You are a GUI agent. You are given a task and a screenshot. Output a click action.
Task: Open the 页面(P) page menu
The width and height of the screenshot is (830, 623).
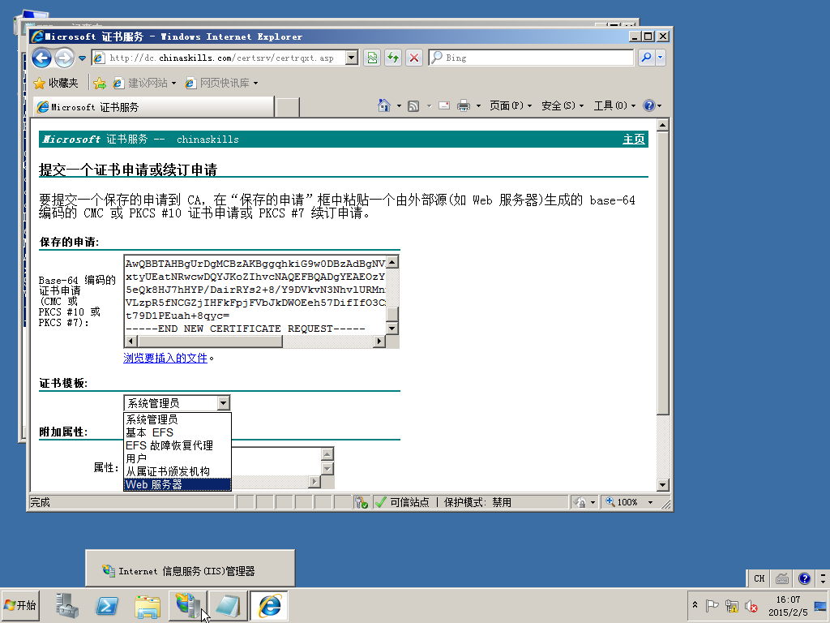point(511,106)
